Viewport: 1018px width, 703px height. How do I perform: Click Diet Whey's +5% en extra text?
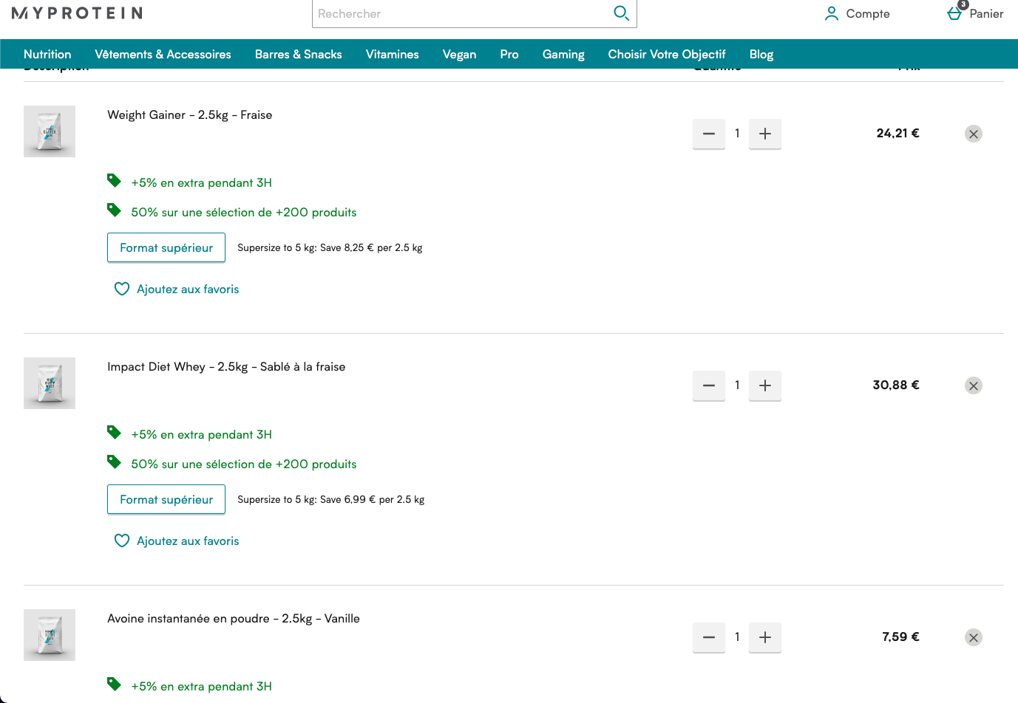(x=202, y=434)
